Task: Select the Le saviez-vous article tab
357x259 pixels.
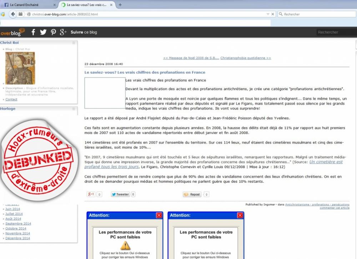Action: pyautogui.click(x=87, y=5)
